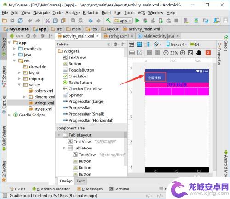Viewport: 230px width, 199px height.
Task: Open the Nexus 4 device dropdown
Action: coord(177,44)
